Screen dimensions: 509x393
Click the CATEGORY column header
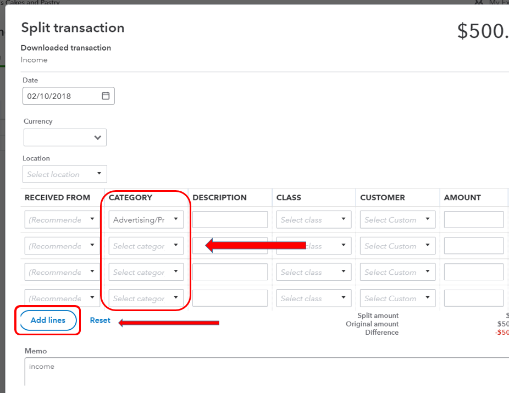(x=130, y=198)
